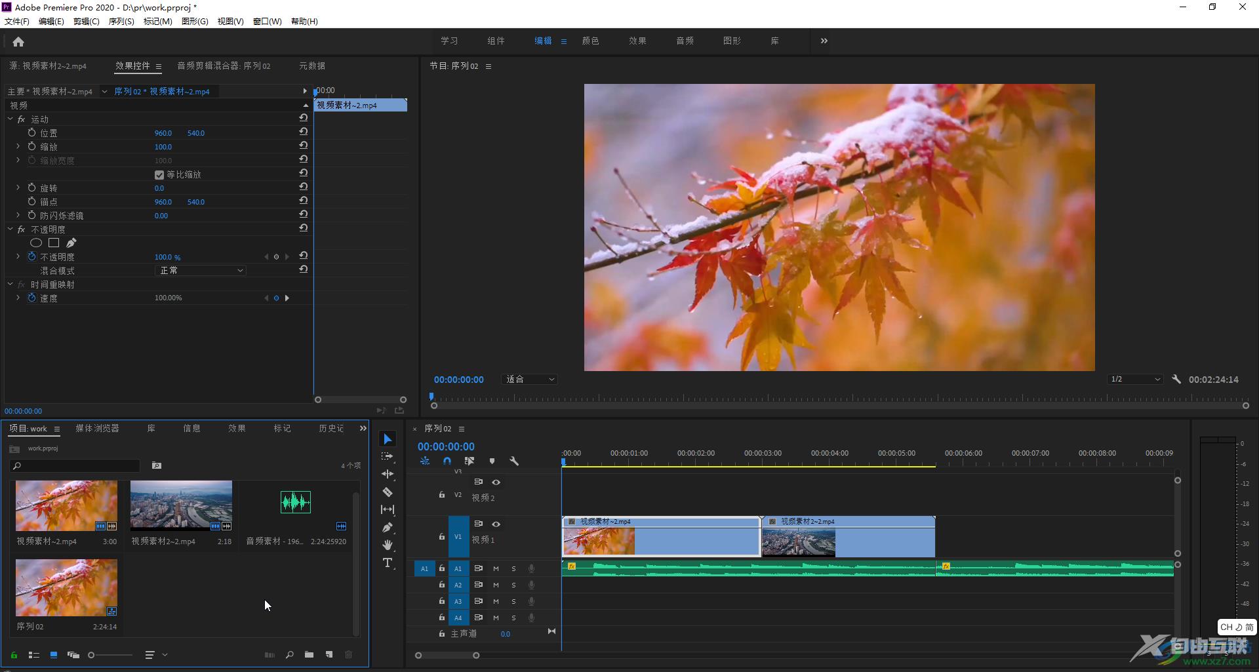Select the Slip tool
Screen dimensions: 1259x672
point(388,509)
